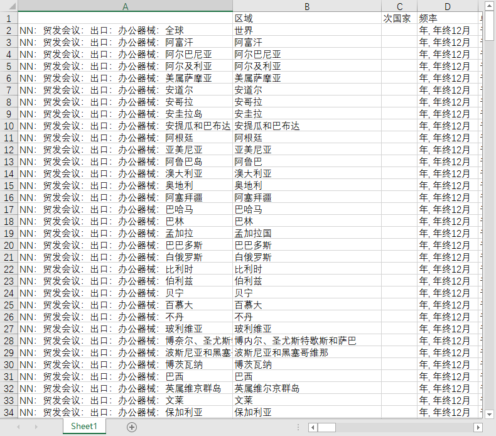The height and width of the screenshot is (436, 496).
Task: Select column B cell '阿塞拜疆'
Action: tap(307, 197)
